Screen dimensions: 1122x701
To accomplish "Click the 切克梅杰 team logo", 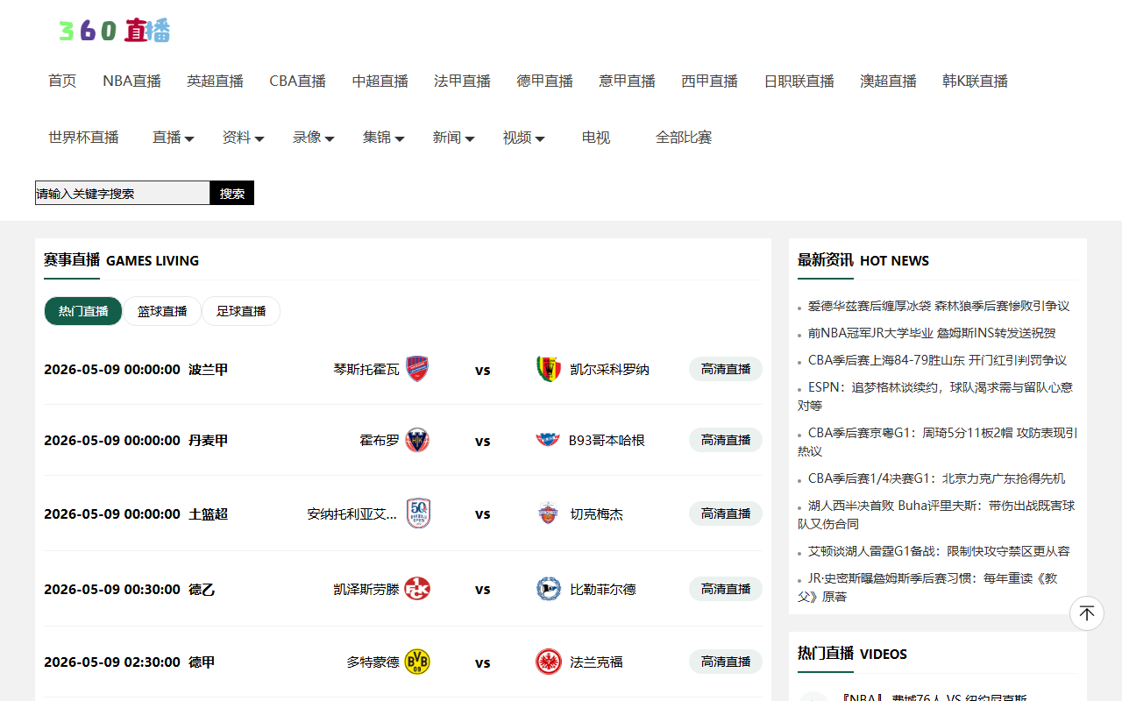I will 549,513.
